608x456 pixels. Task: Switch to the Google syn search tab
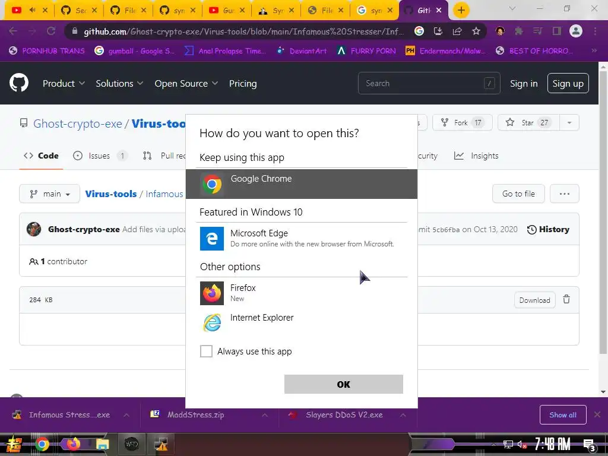[x=375, y=11]
